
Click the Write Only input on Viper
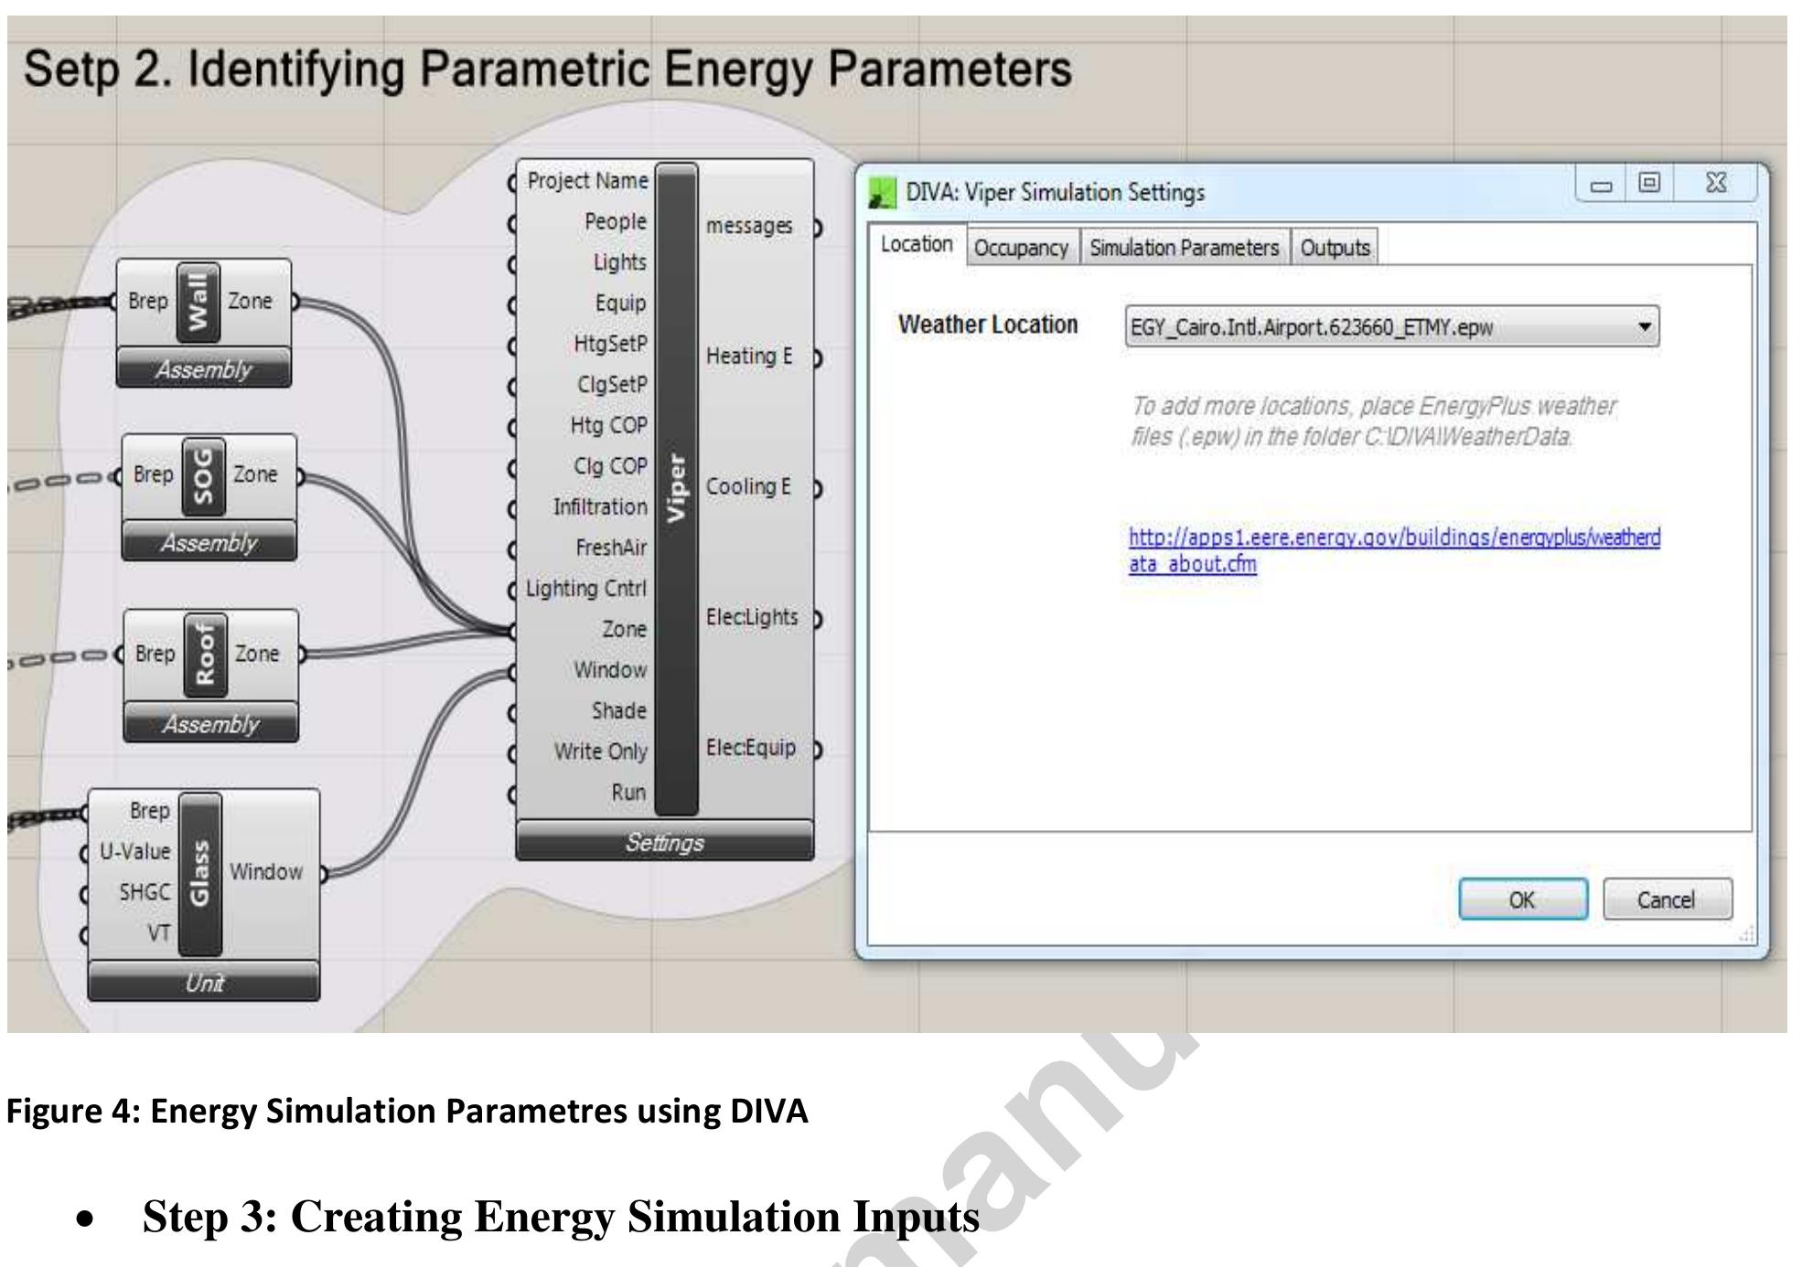pos(600,751)
